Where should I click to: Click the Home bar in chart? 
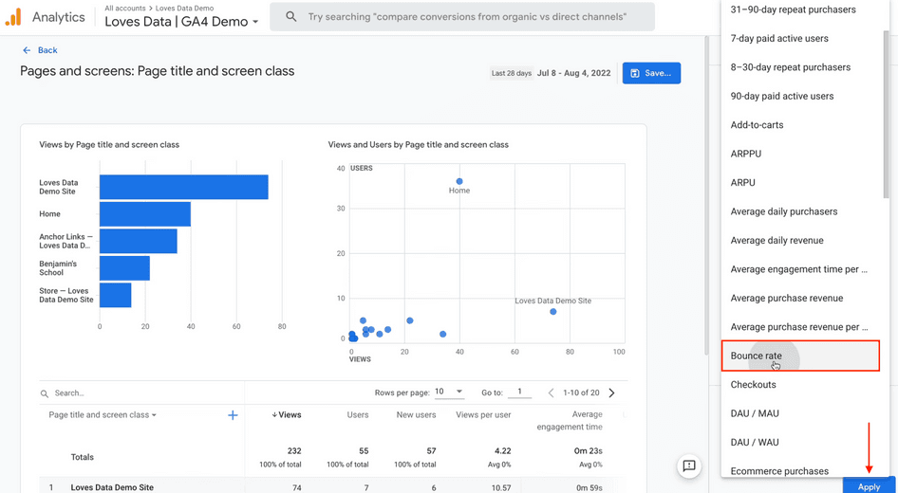[x=145, y=214]
